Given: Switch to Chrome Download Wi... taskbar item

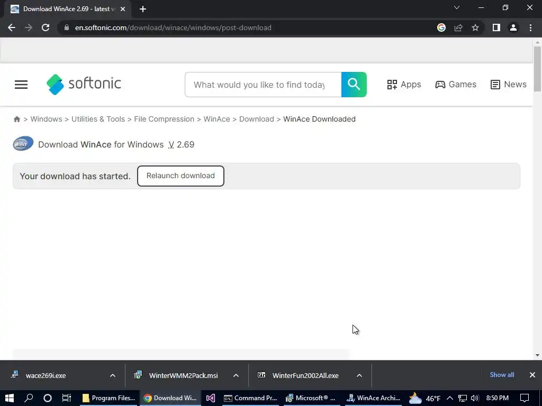Looking at the screenshot, I should point(170,398).
